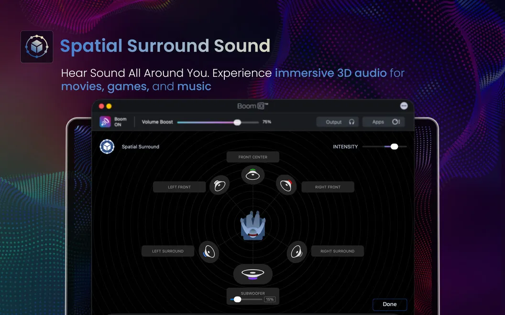
Task: Click the 75% volume boost value
Action: (x=267, y=122)
